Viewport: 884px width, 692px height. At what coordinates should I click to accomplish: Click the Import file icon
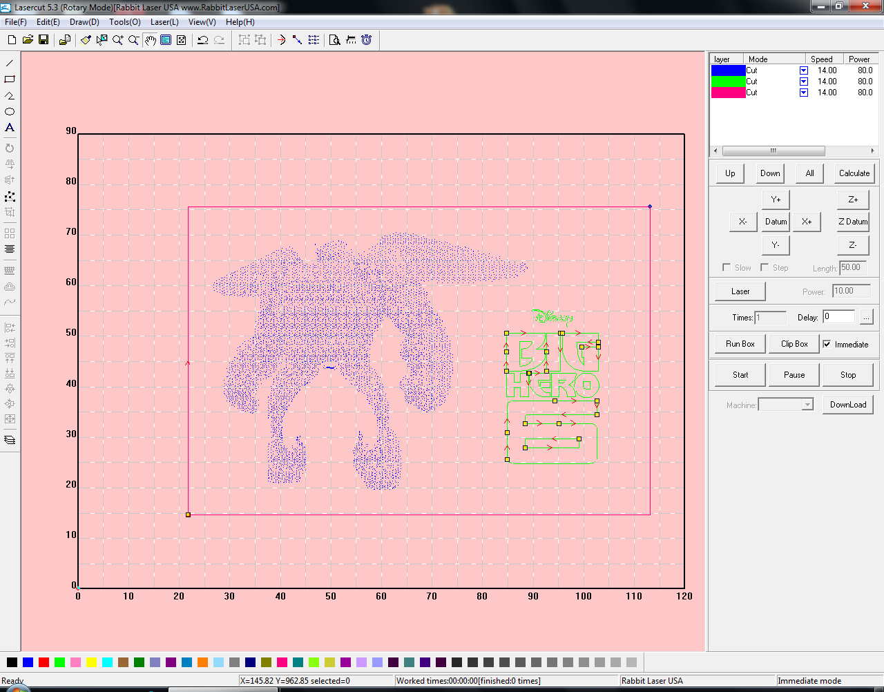(x=65, y=40)
